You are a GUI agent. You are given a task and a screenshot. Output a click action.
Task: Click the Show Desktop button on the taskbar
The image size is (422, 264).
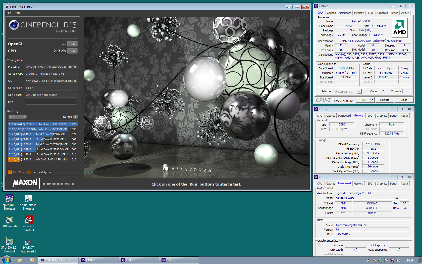point(420,260)
